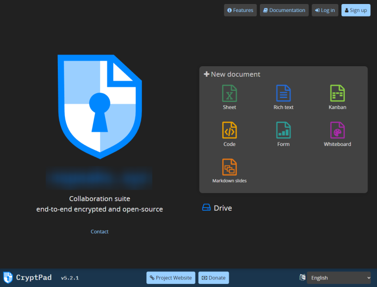Open the Documentation
Screen dimensions: 377x287
(x=284, y=11)
